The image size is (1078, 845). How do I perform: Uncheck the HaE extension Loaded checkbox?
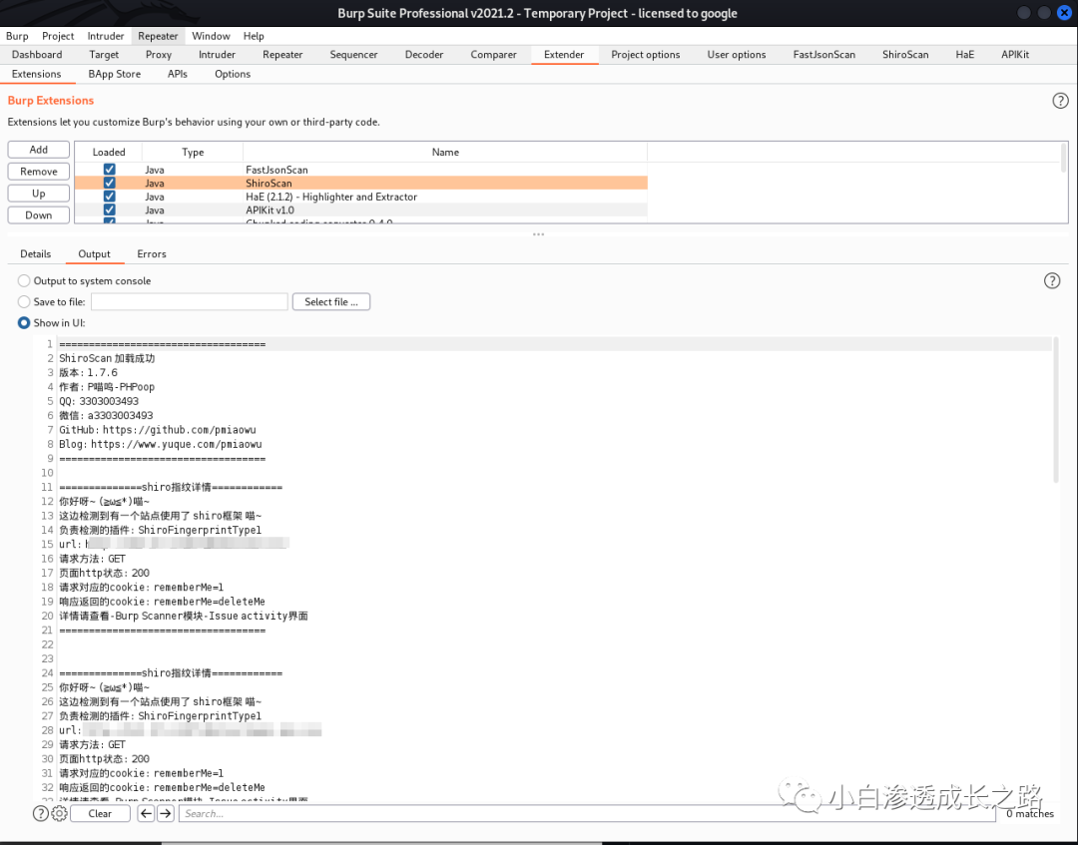(x=109, y=197)
